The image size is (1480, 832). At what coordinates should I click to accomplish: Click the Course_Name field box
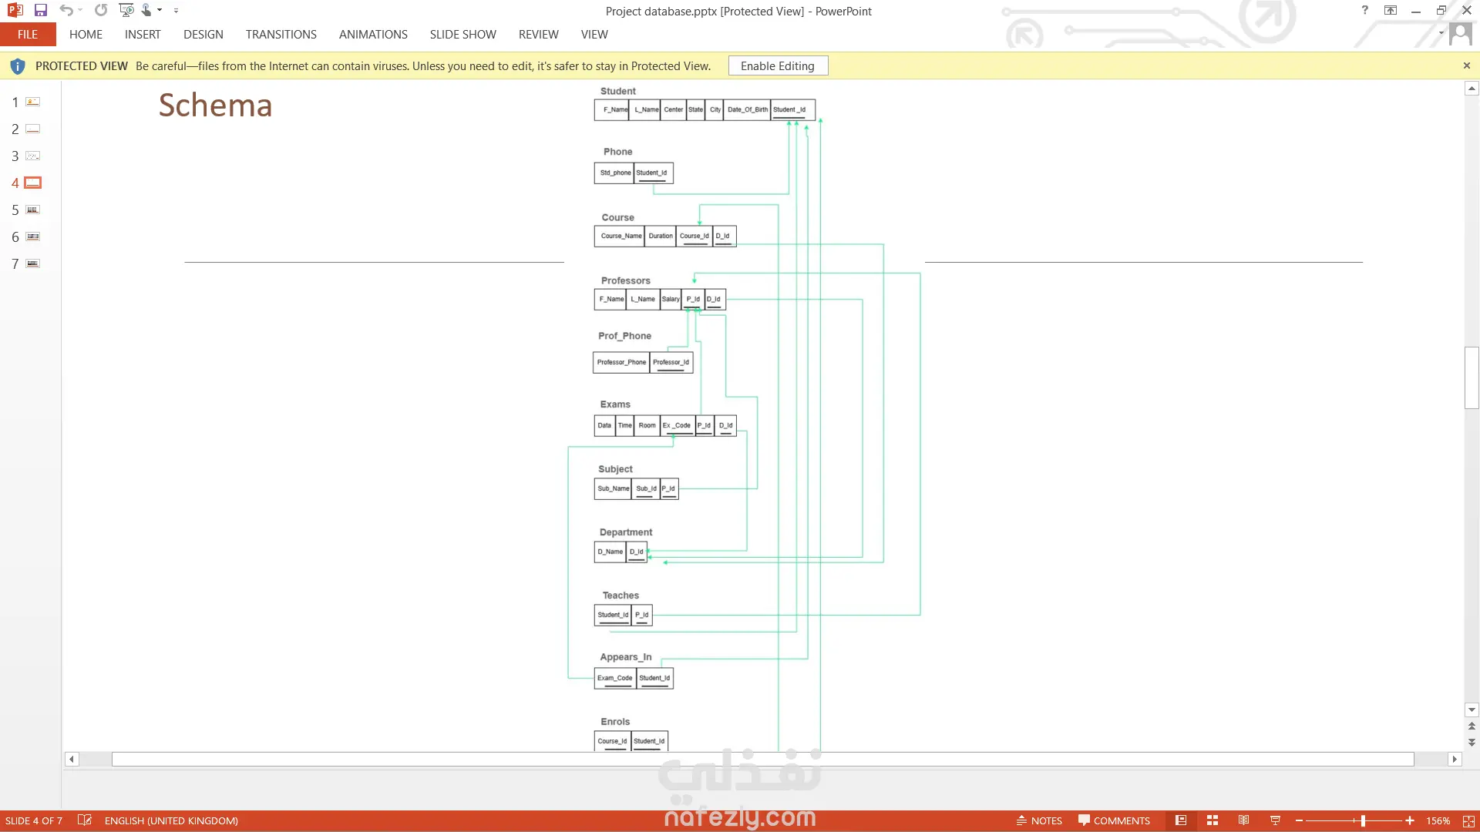pyautogui.click(x=621, y=236)
